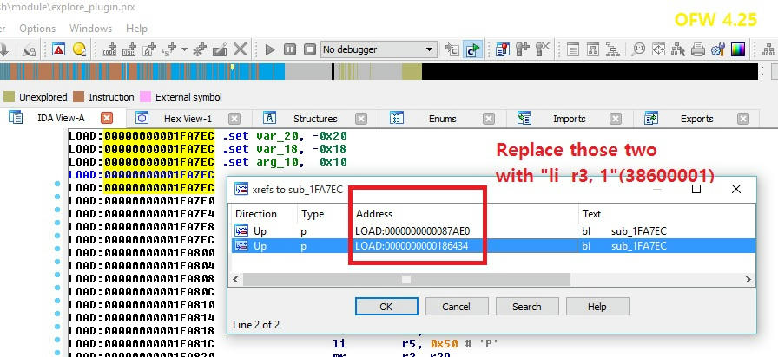The image size is (778, 357).
Task: Switch to graph view toolbar icon
Action: coord(593,49)
